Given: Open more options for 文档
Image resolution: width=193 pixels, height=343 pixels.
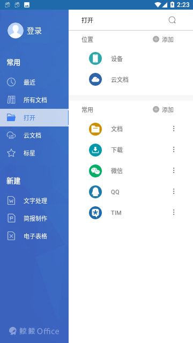Looking at the screenshot, I should pyautogui.click(x=174, y=129).
